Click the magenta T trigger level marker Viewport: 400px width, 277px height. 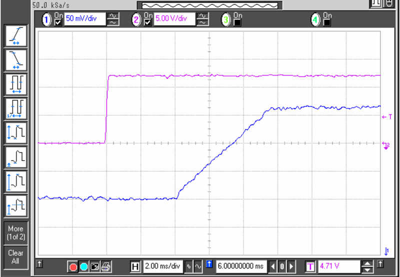tap(386, 117)
